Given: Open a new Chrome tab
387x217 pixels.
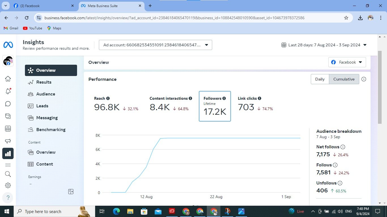Looking at the screenshot, I should pyautogui.click(x=150, y=6).
